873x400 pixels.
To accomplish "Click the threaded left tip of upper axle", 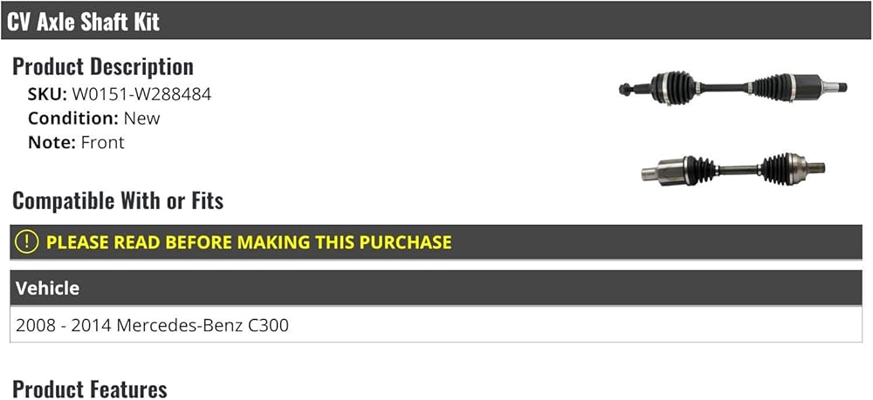I will [x=625, y=88].
